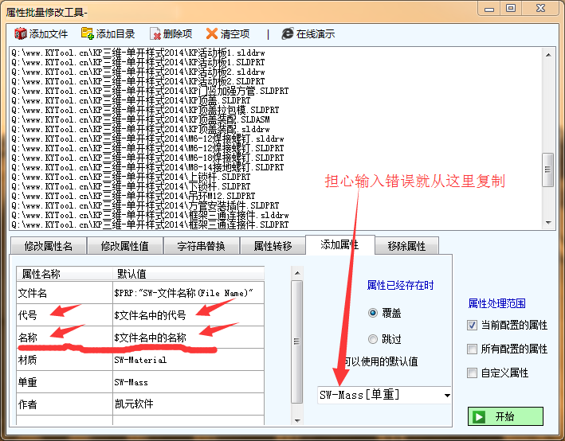Select the 代号 property cell

click(65, 315)
